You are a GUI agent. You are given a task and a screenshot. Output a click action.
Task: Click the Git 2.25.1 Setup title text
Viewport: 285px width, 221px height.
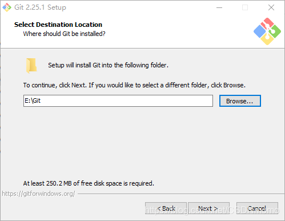(40, 7)
